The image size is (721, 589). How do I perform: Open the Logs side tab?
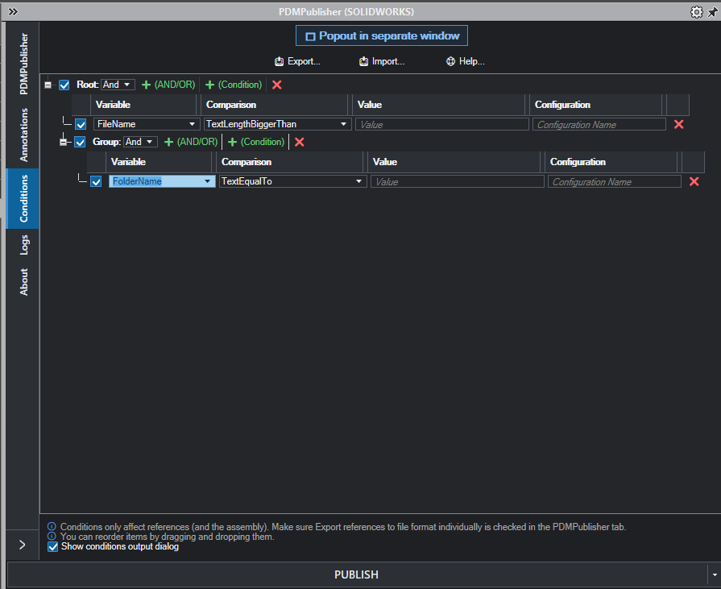(23, 245)
